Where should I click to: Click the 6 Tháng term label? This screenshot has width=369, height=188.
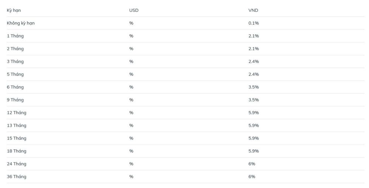point(15,87)
